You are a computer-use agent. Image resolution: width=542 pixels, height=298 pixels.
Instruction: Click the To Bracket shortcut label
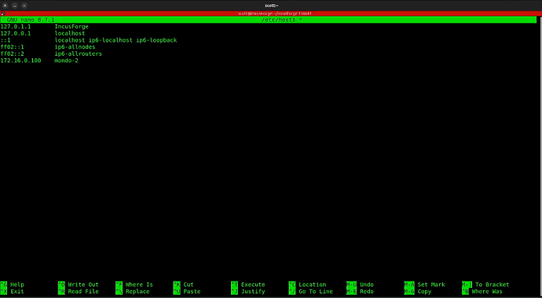coord(493,285)
